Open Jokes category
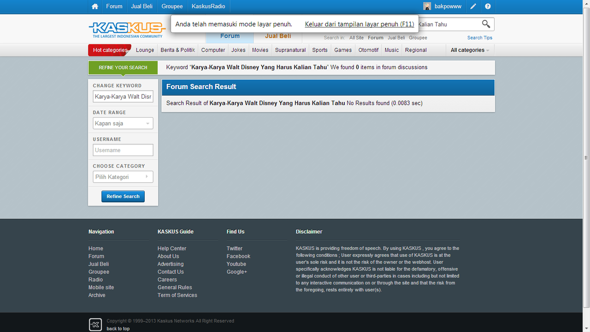590x332 pixels. [238, 50]
